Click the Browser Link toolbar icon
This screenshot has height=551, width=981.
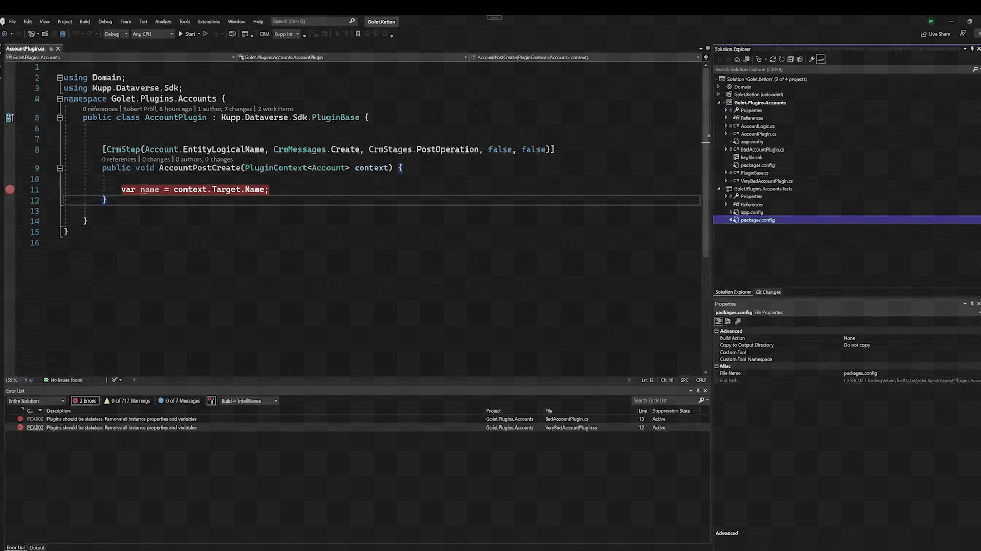tap(244, 34)
